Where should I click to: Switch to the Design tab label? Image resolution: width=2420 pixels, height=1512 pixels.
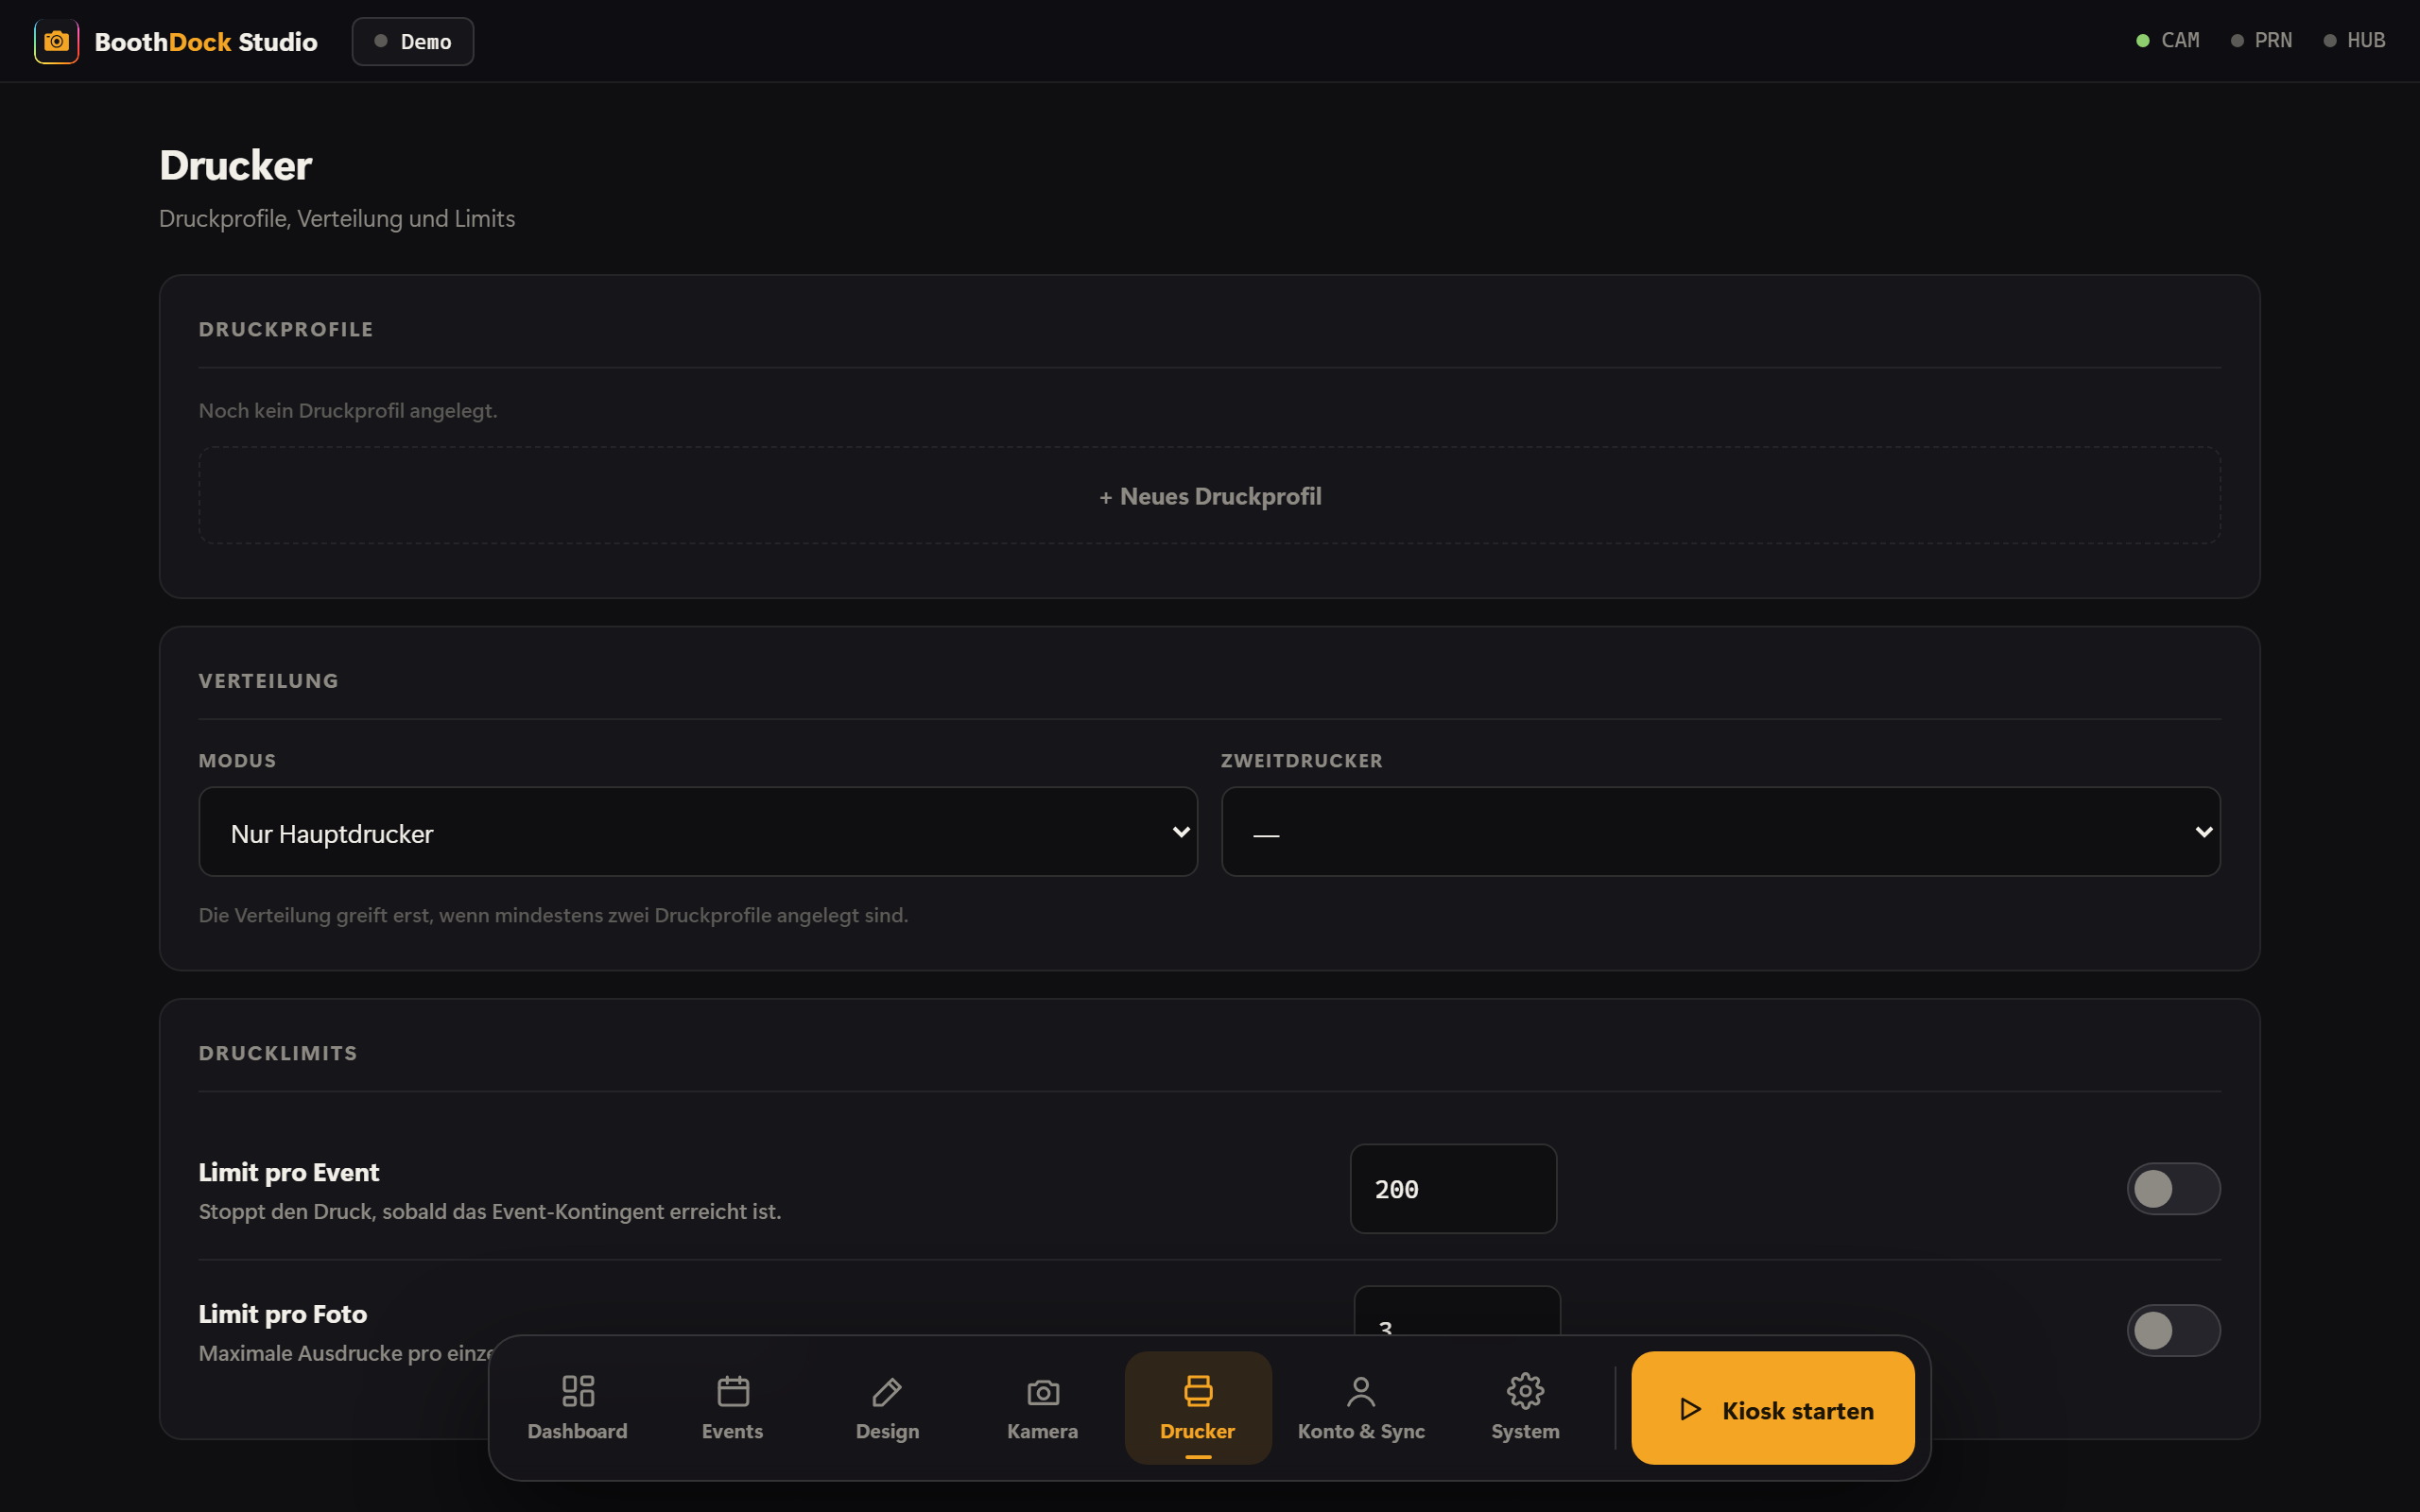coord(887,1431)
